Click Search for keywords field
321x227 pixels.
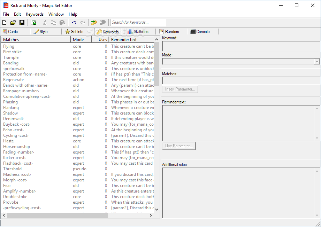[138, 22]
